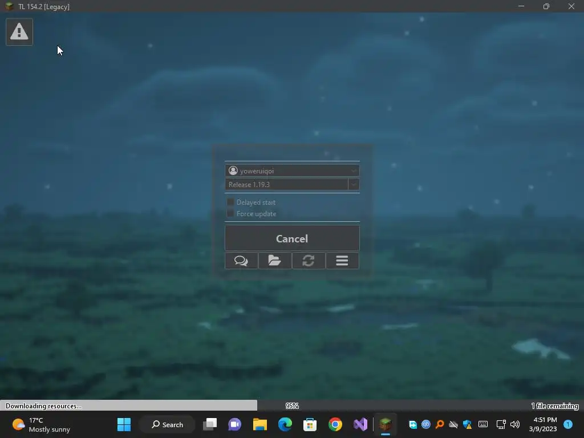Click the refresh arrows button
This screenshot has height=438, width=584.
(309, 260)
